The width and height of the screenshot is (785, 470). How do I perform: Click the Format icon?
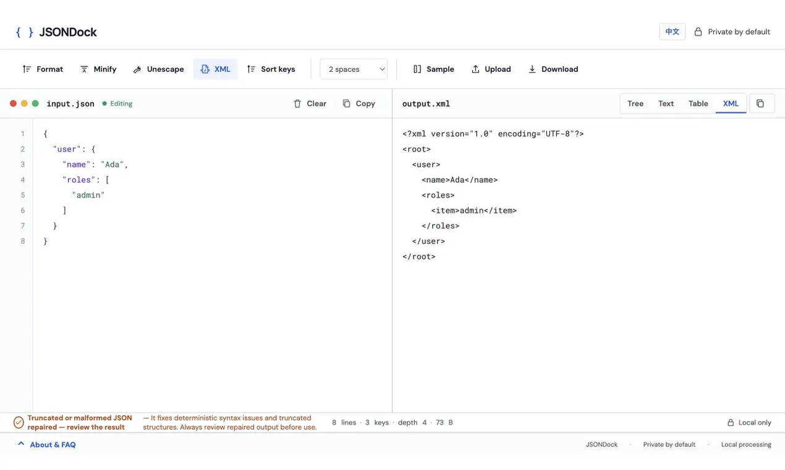pos(27,69)
